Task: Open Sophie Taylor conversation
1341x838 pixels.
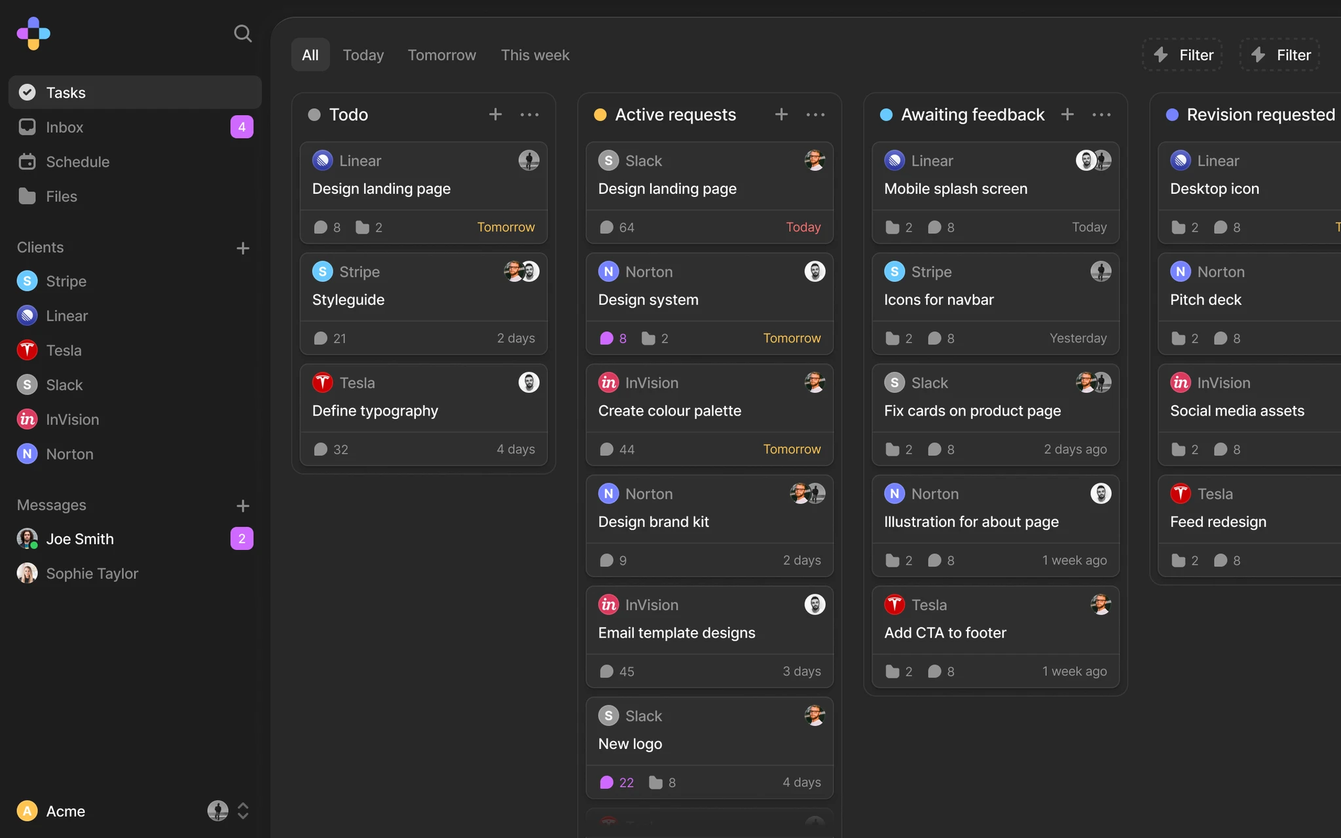Action: pos(135,574)
